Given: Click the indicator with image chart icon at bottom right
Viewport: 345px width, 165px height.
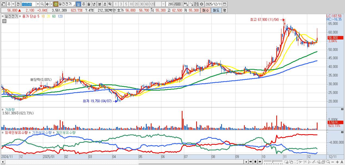Looking at the screenshot, I should click(x=323, y=162).
